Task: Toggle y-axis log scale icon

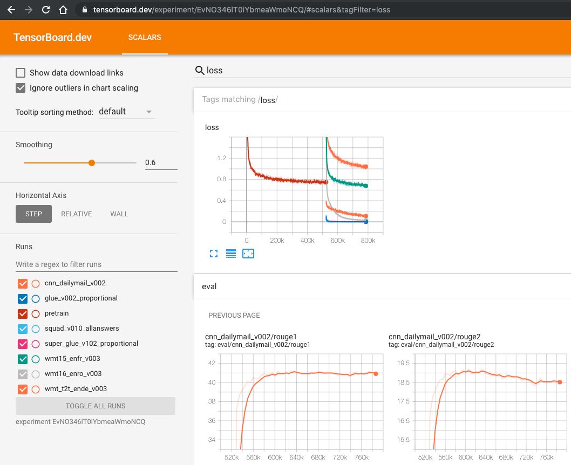Action: pos(231,254)
